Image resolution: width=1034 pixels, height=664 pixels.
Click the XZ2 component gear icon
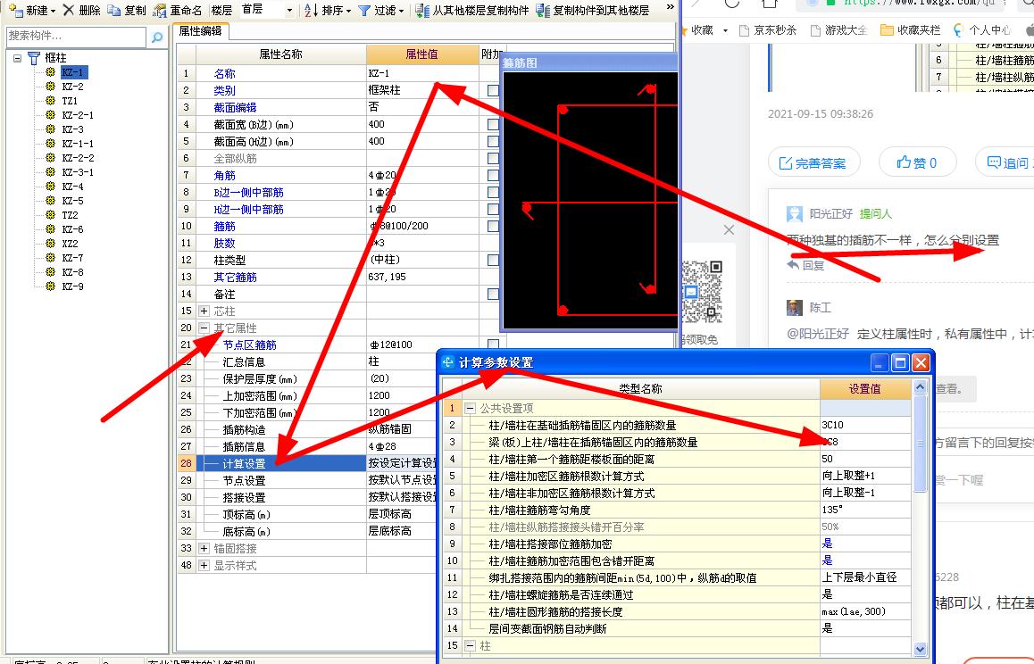coord(50,244)
